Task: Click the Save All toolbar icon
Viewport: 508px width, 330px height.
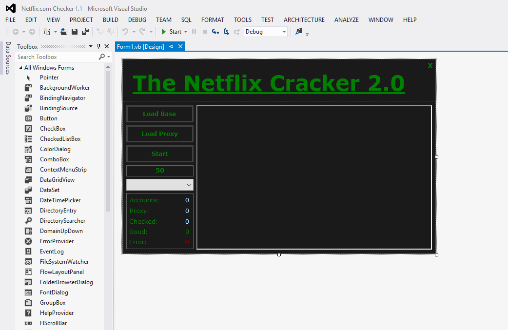Action: point(84,31)
